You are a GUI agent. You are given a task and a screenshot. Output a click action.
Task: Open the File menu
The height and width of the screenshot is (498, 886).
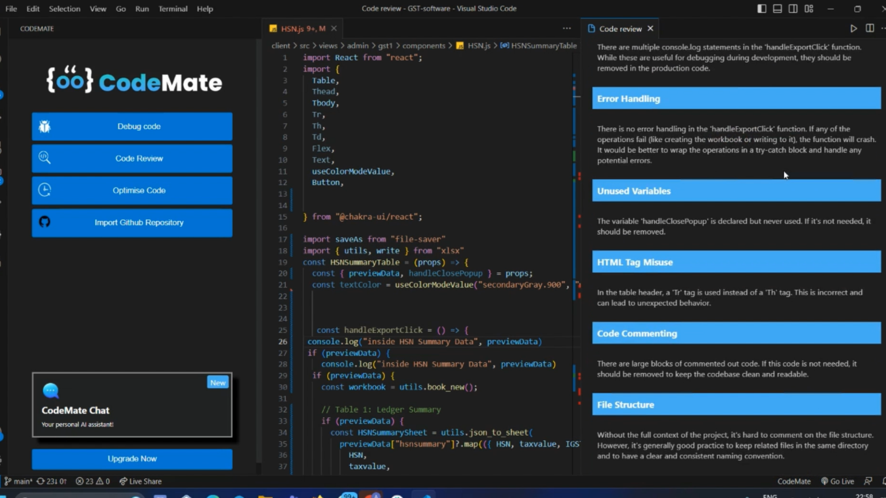(11, 9)
